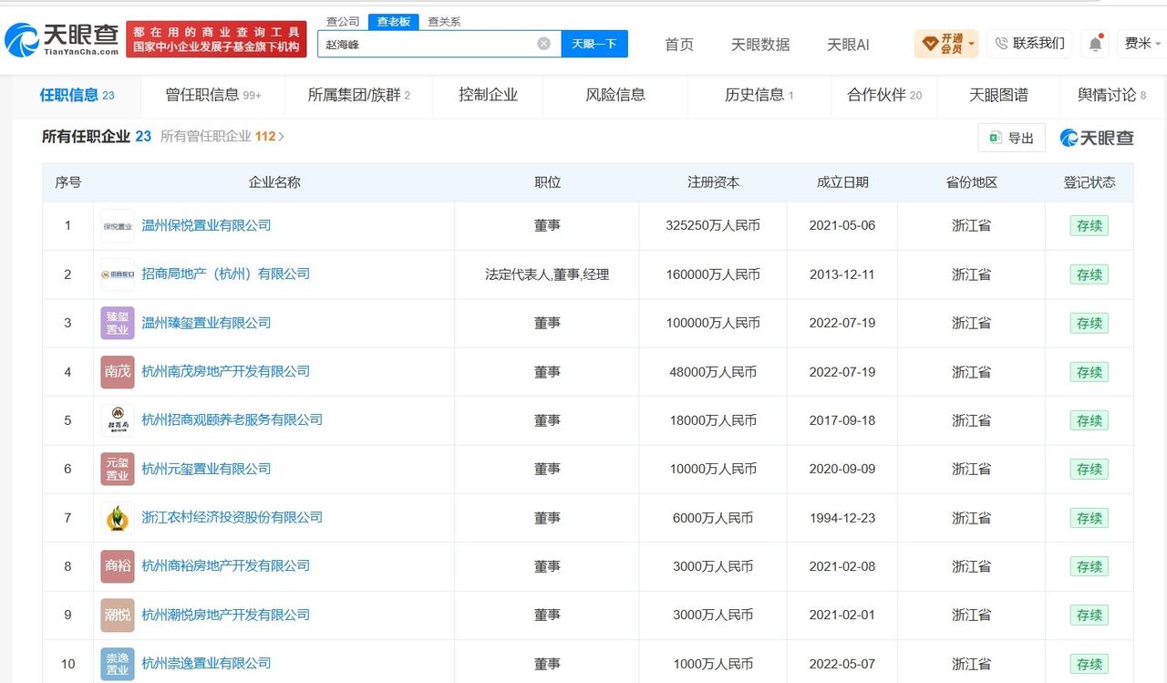This screenshot has width=1167, height=683.
Task: Open 杭州商裕房地产开发有限公司 link
Action: tap(225, 565)
